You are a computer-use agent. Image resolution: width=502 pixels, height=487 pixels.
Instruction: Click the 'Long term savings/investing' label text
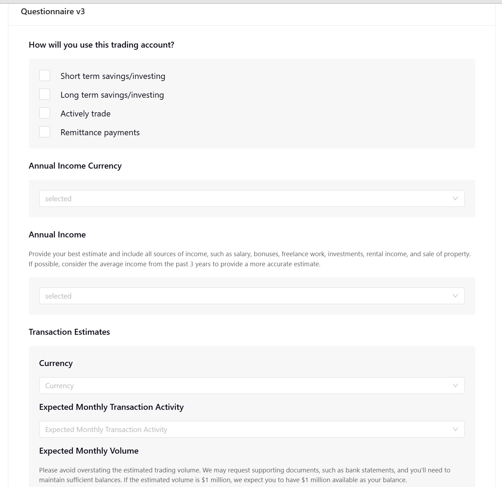112,95
